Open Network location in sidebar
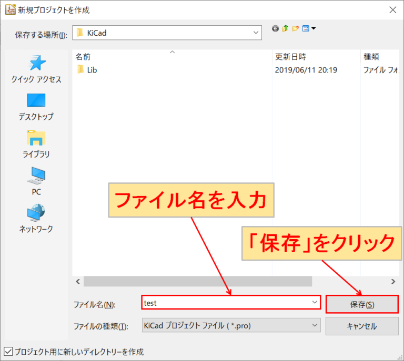This screenshot has height=361, width=404. pos(36,219)
